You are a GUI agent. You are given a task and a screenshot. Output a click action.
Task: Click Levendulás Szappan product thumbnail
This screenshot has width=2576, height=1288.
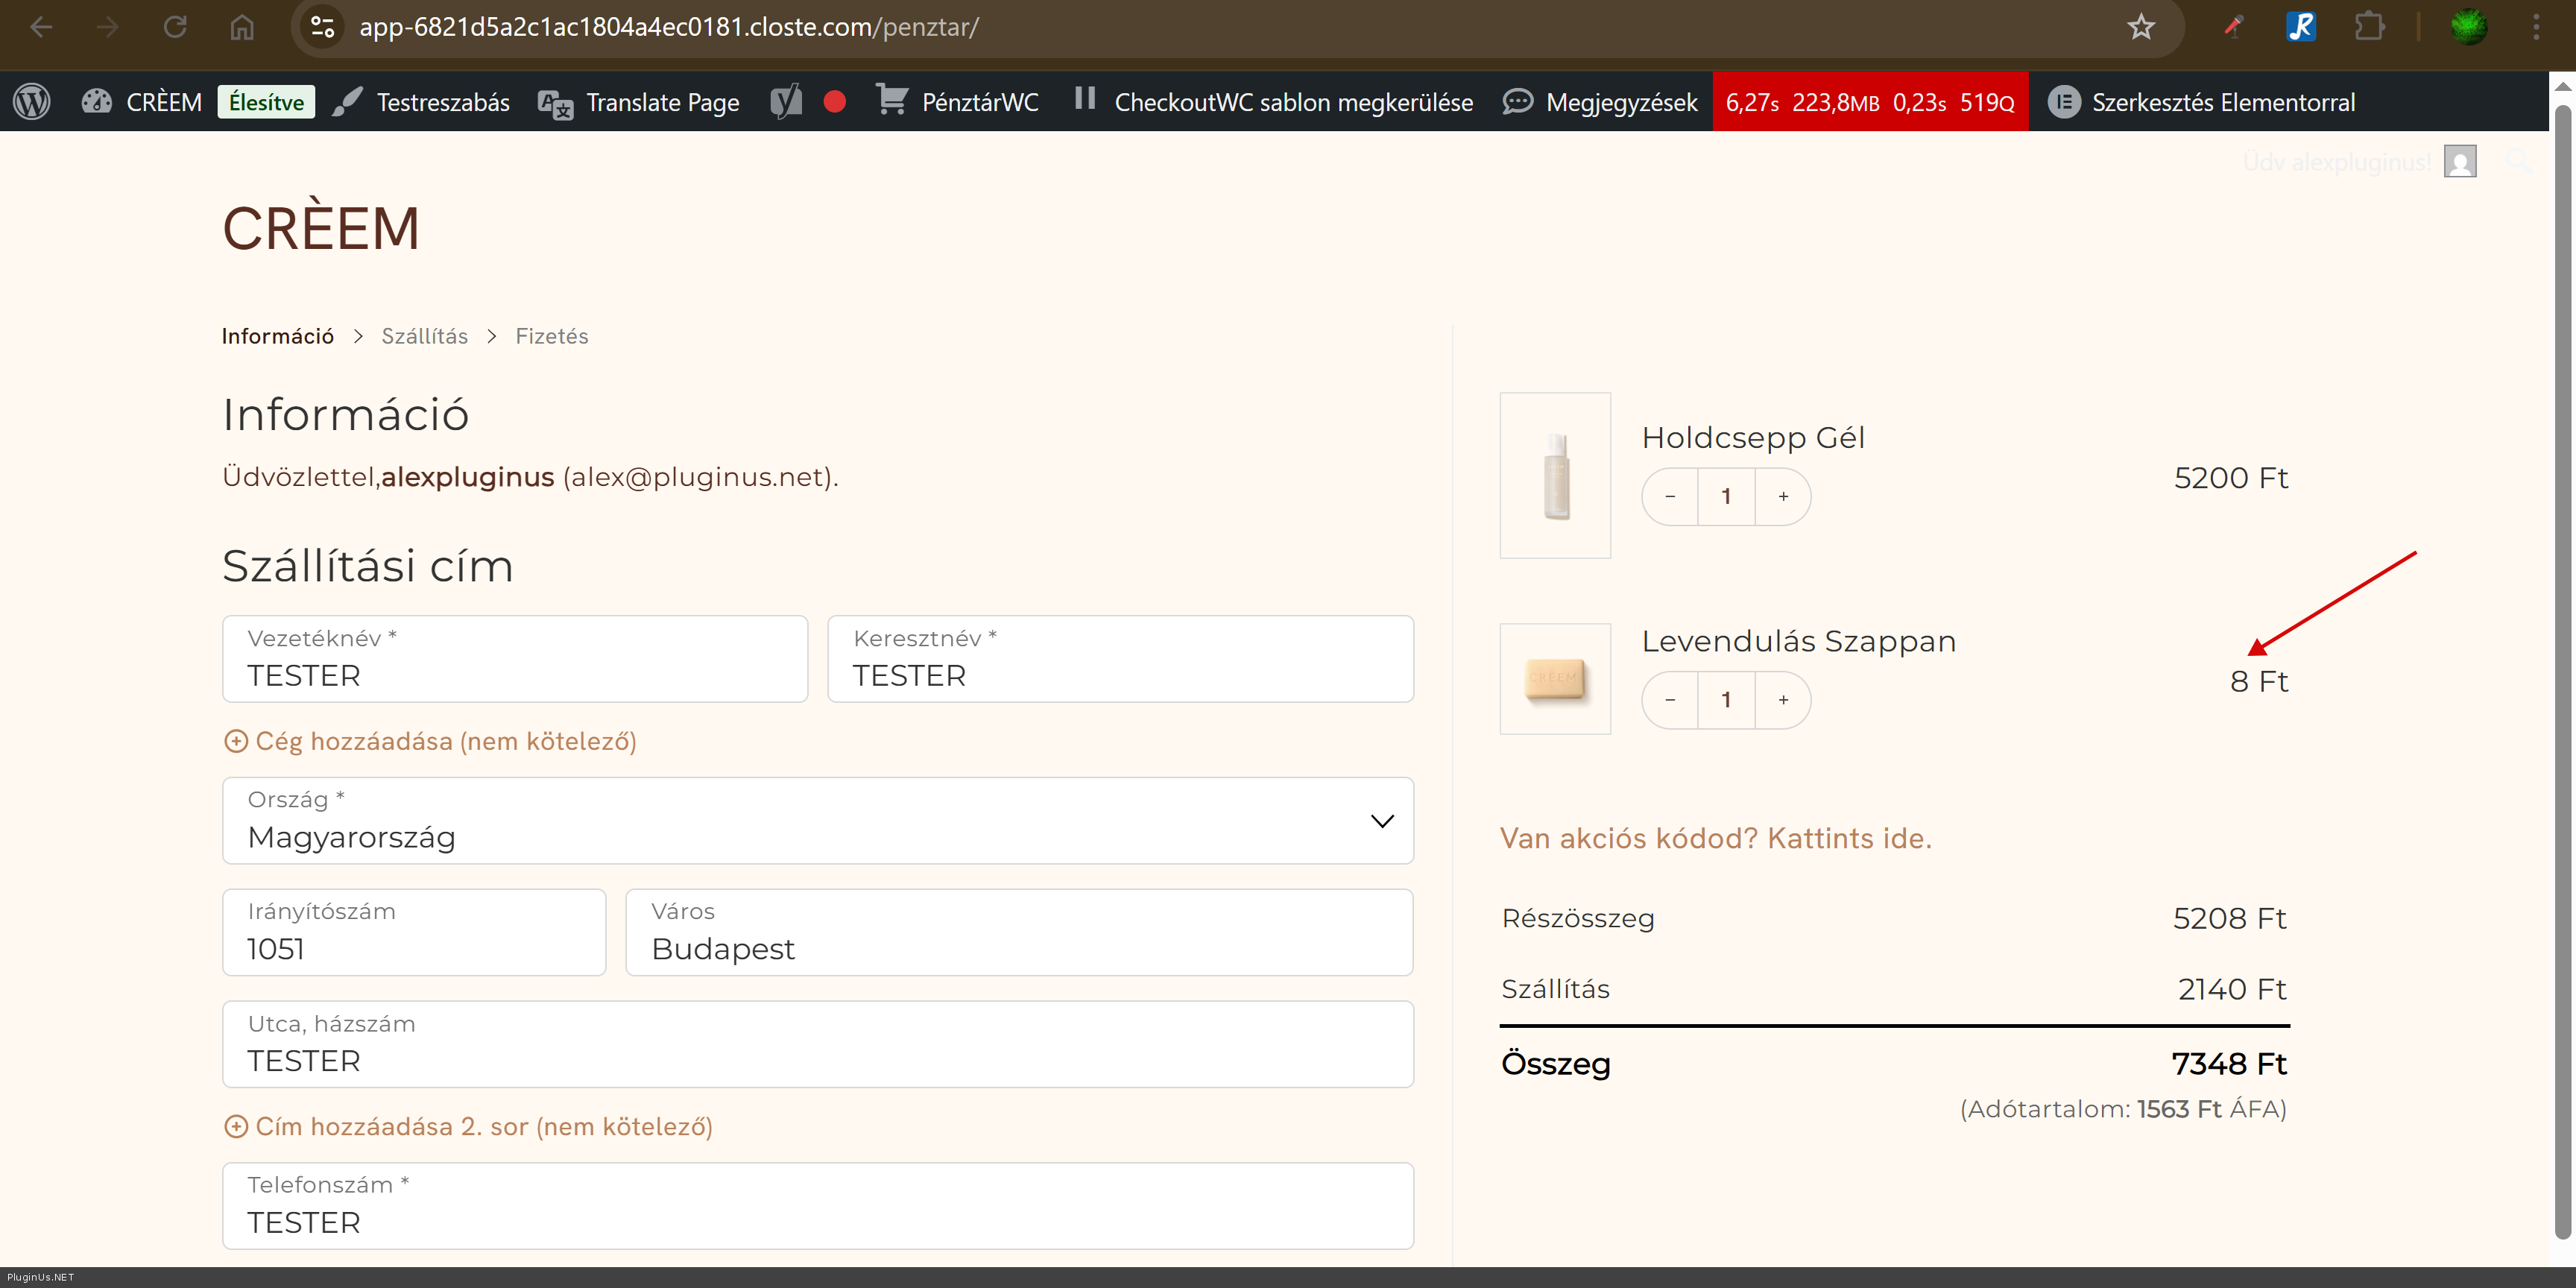pos(1555,679)
